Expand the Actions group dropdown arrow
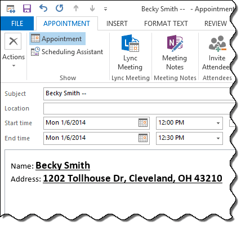The image size is (241, 225). [x=14, y=65]
